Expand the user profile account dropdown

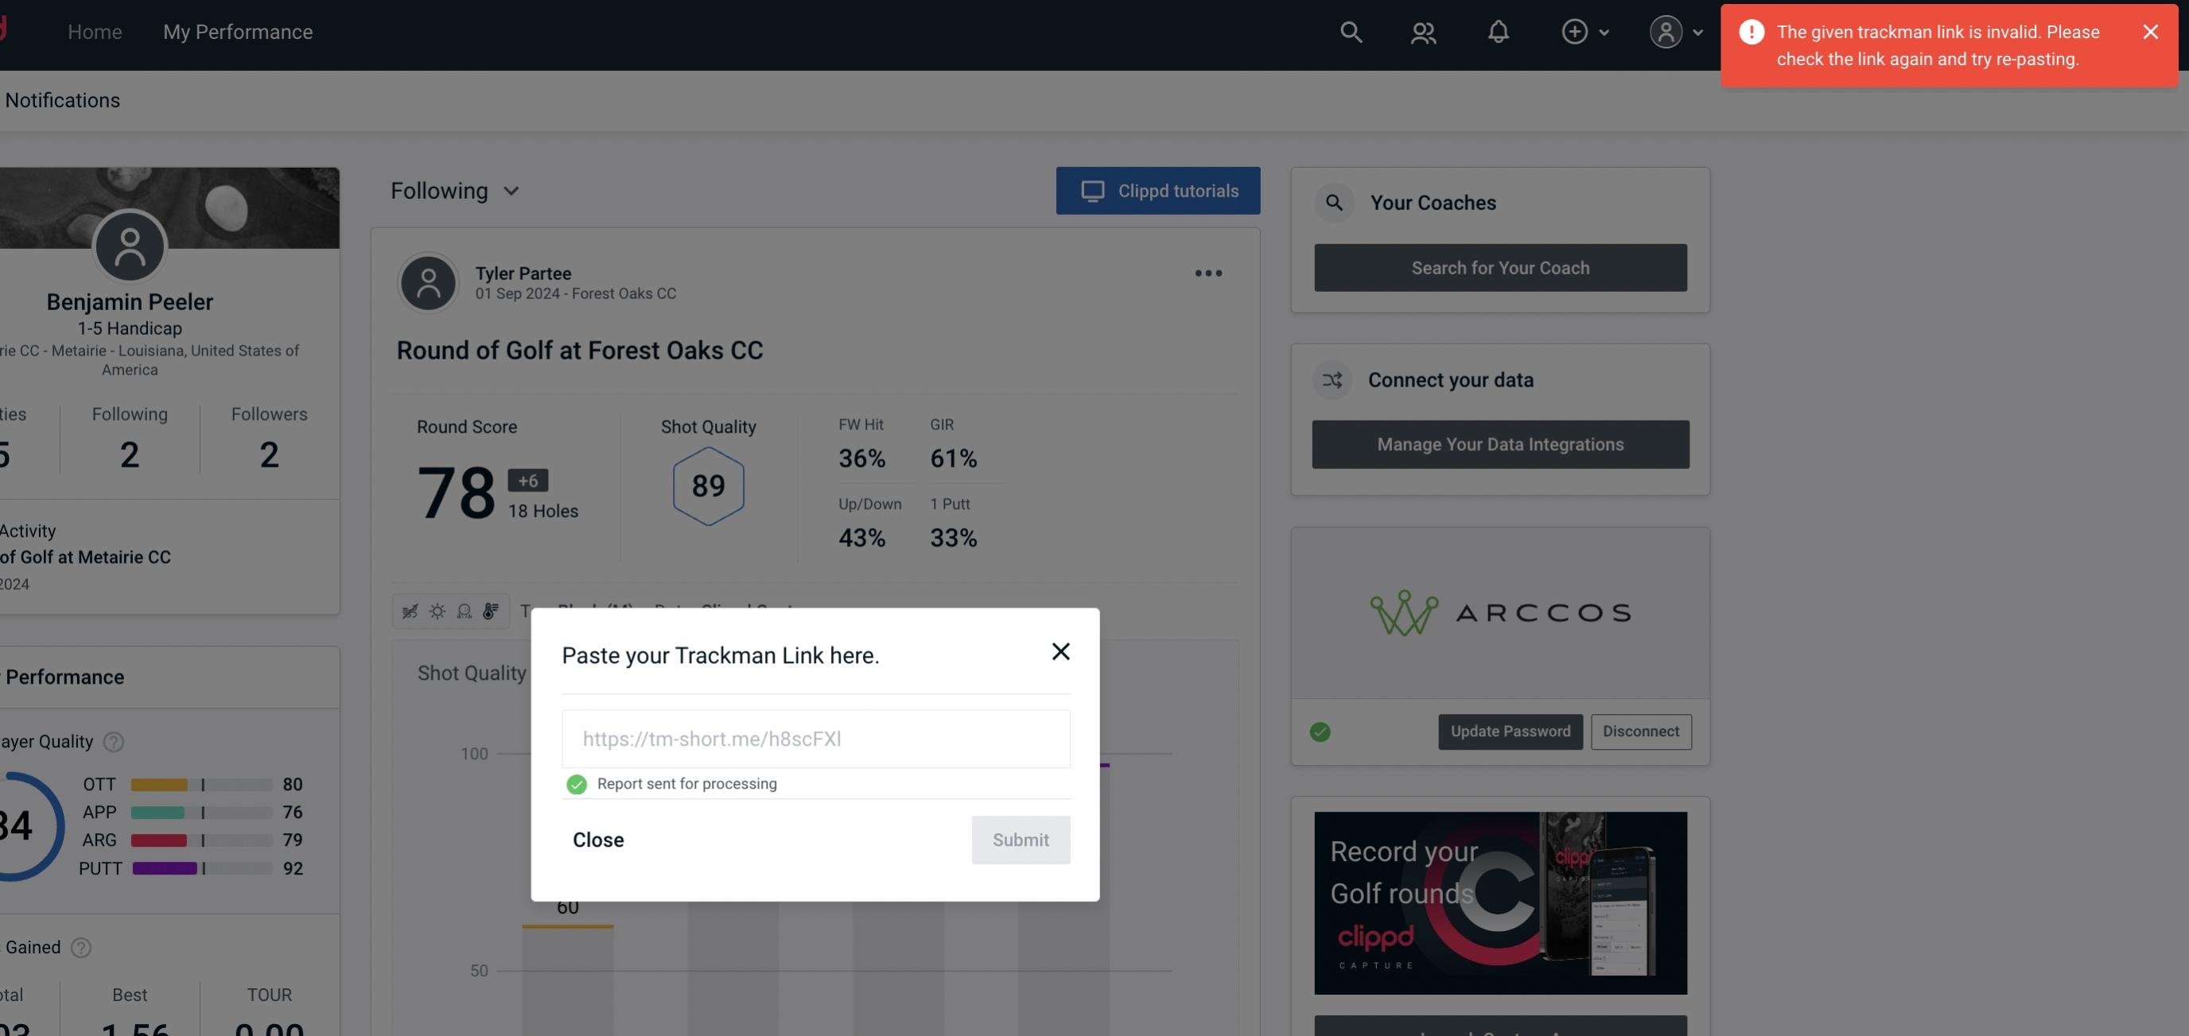point(1675,31)
